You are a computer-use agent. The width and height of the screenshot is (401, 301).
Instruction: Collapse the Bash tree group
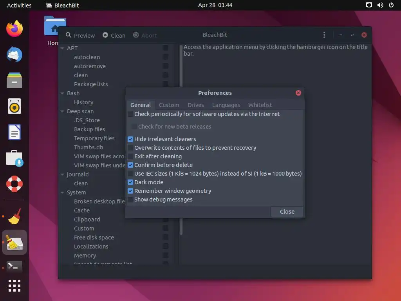pos(62,93)
